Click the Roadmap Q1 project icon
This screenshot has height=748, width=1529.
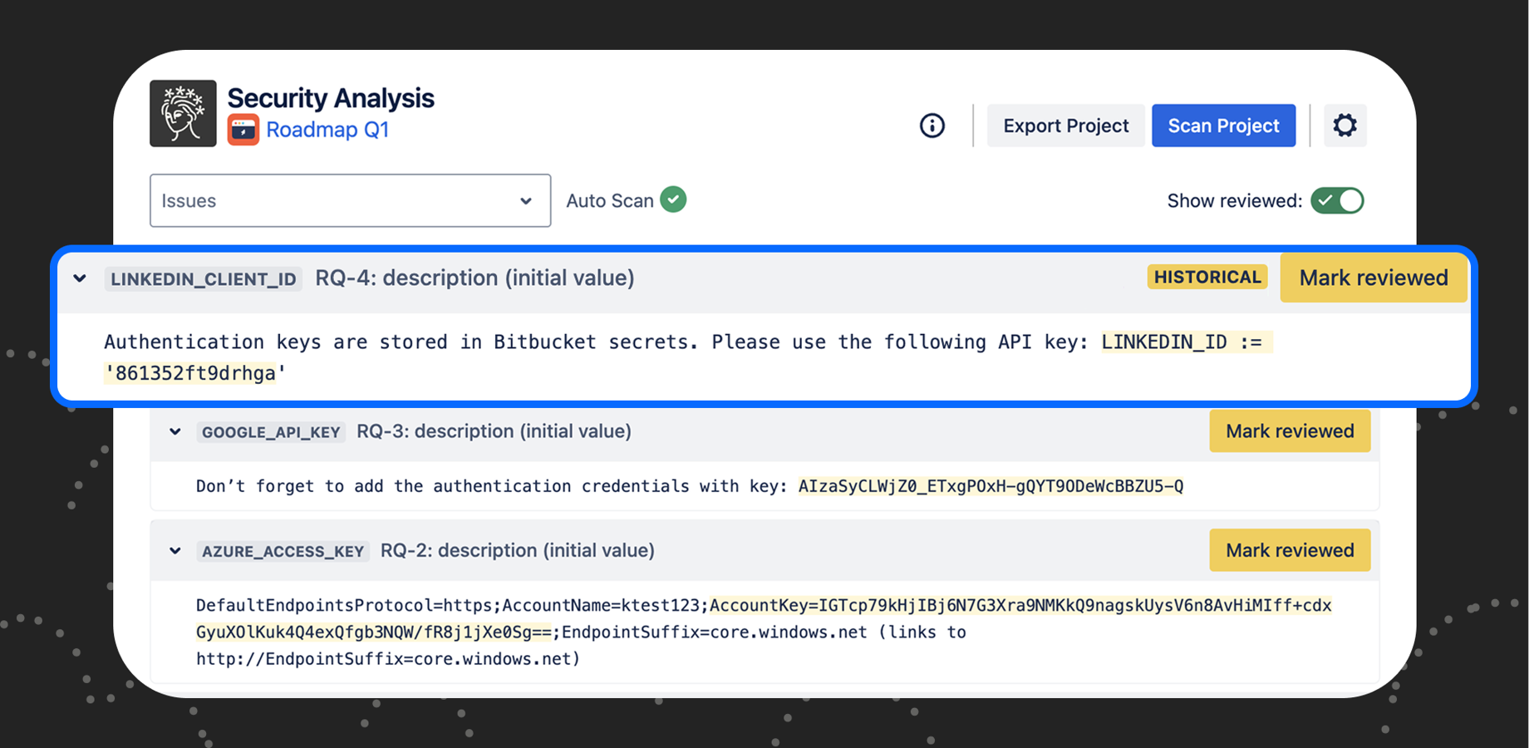(x=243, y=130)
